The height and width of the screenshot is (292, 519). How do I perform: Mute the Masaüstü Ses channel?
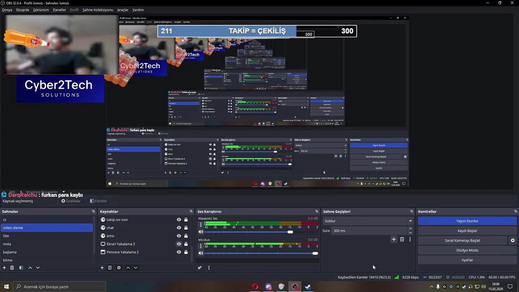pos(201,232)
